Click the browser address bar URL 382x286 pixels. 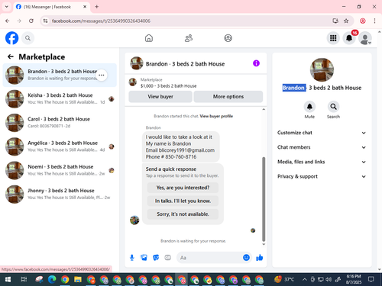pyautogui.click(x=101, y=21)
